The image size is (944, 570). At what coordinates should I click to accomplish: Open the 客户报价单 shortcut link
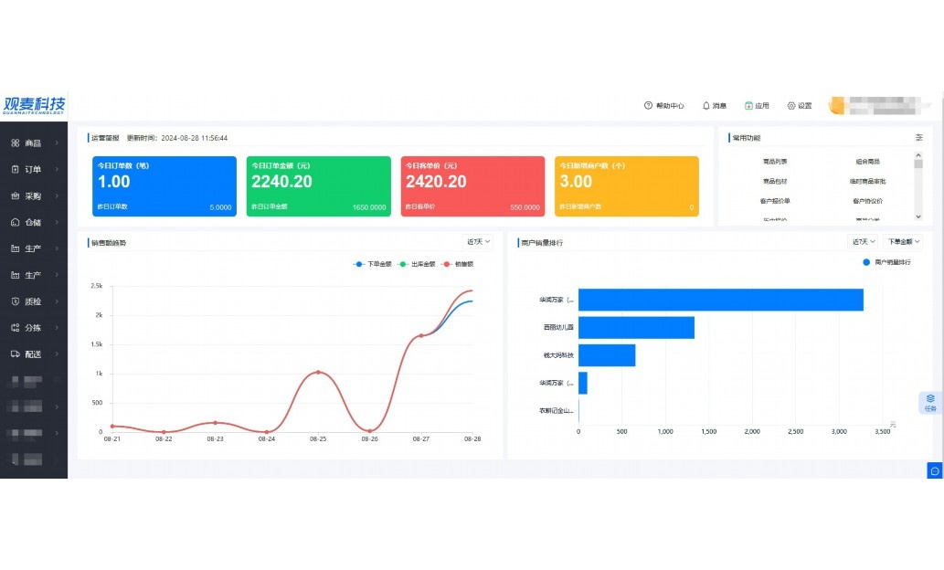coord(774,201)
